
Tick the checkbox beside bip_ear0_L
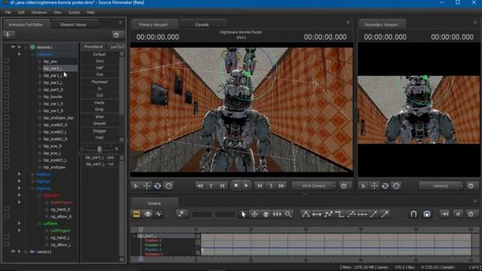coord(7,69)
